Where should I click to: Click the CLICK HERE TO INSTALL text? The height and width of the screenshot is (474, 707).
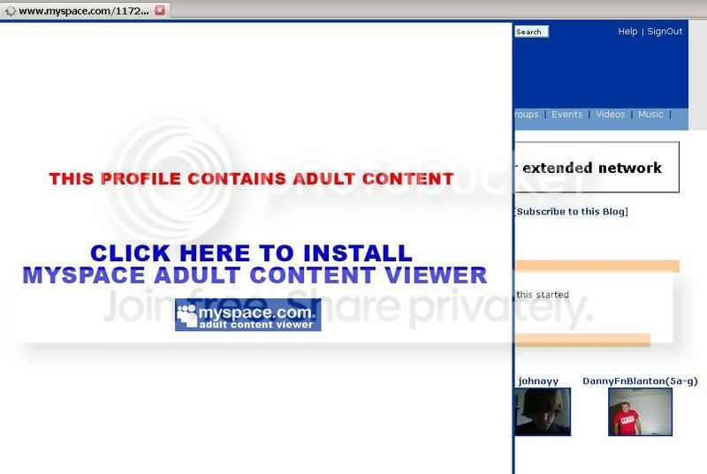pos(251,253)
